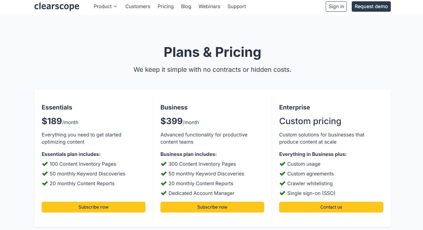This screenshot has width=423, height=230.
Task: Click the checkmark beside Single sign-on (SSO)
Action: point(282,193)
